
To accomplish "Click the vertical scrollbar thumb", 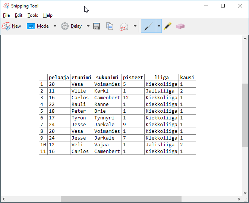I will click(x=245, y=115).
